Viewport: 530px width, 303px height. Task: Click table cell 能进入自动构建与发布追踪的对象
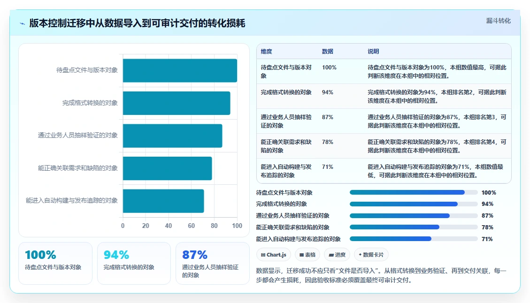[x=286, y=171]
